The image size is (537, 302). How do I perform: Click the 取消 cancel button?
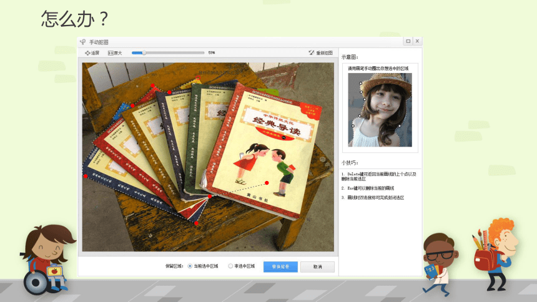[x=317, y=266]
